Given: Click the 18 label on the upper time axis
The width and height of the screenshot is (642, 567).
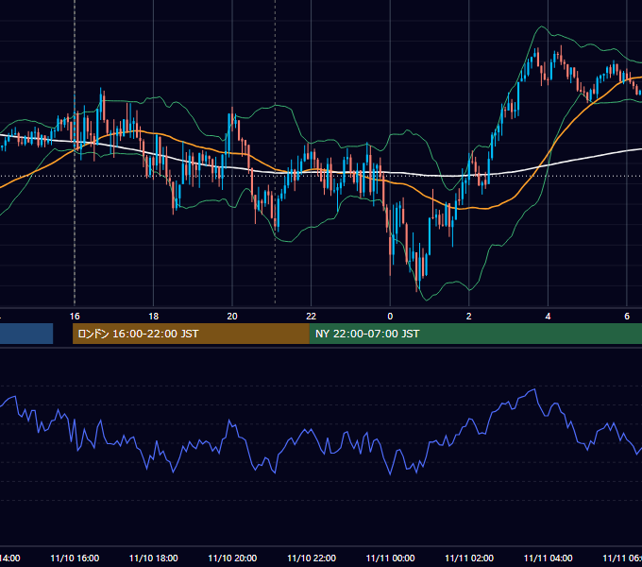Looking at the screenshot, I should click(x=154, y=317).
